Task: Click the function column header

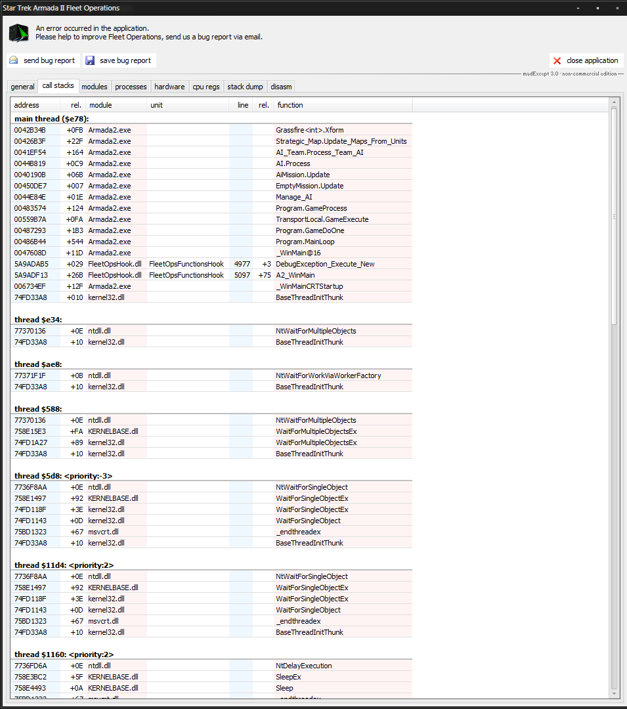Action: pyautogui.click(x=343, y=105)
